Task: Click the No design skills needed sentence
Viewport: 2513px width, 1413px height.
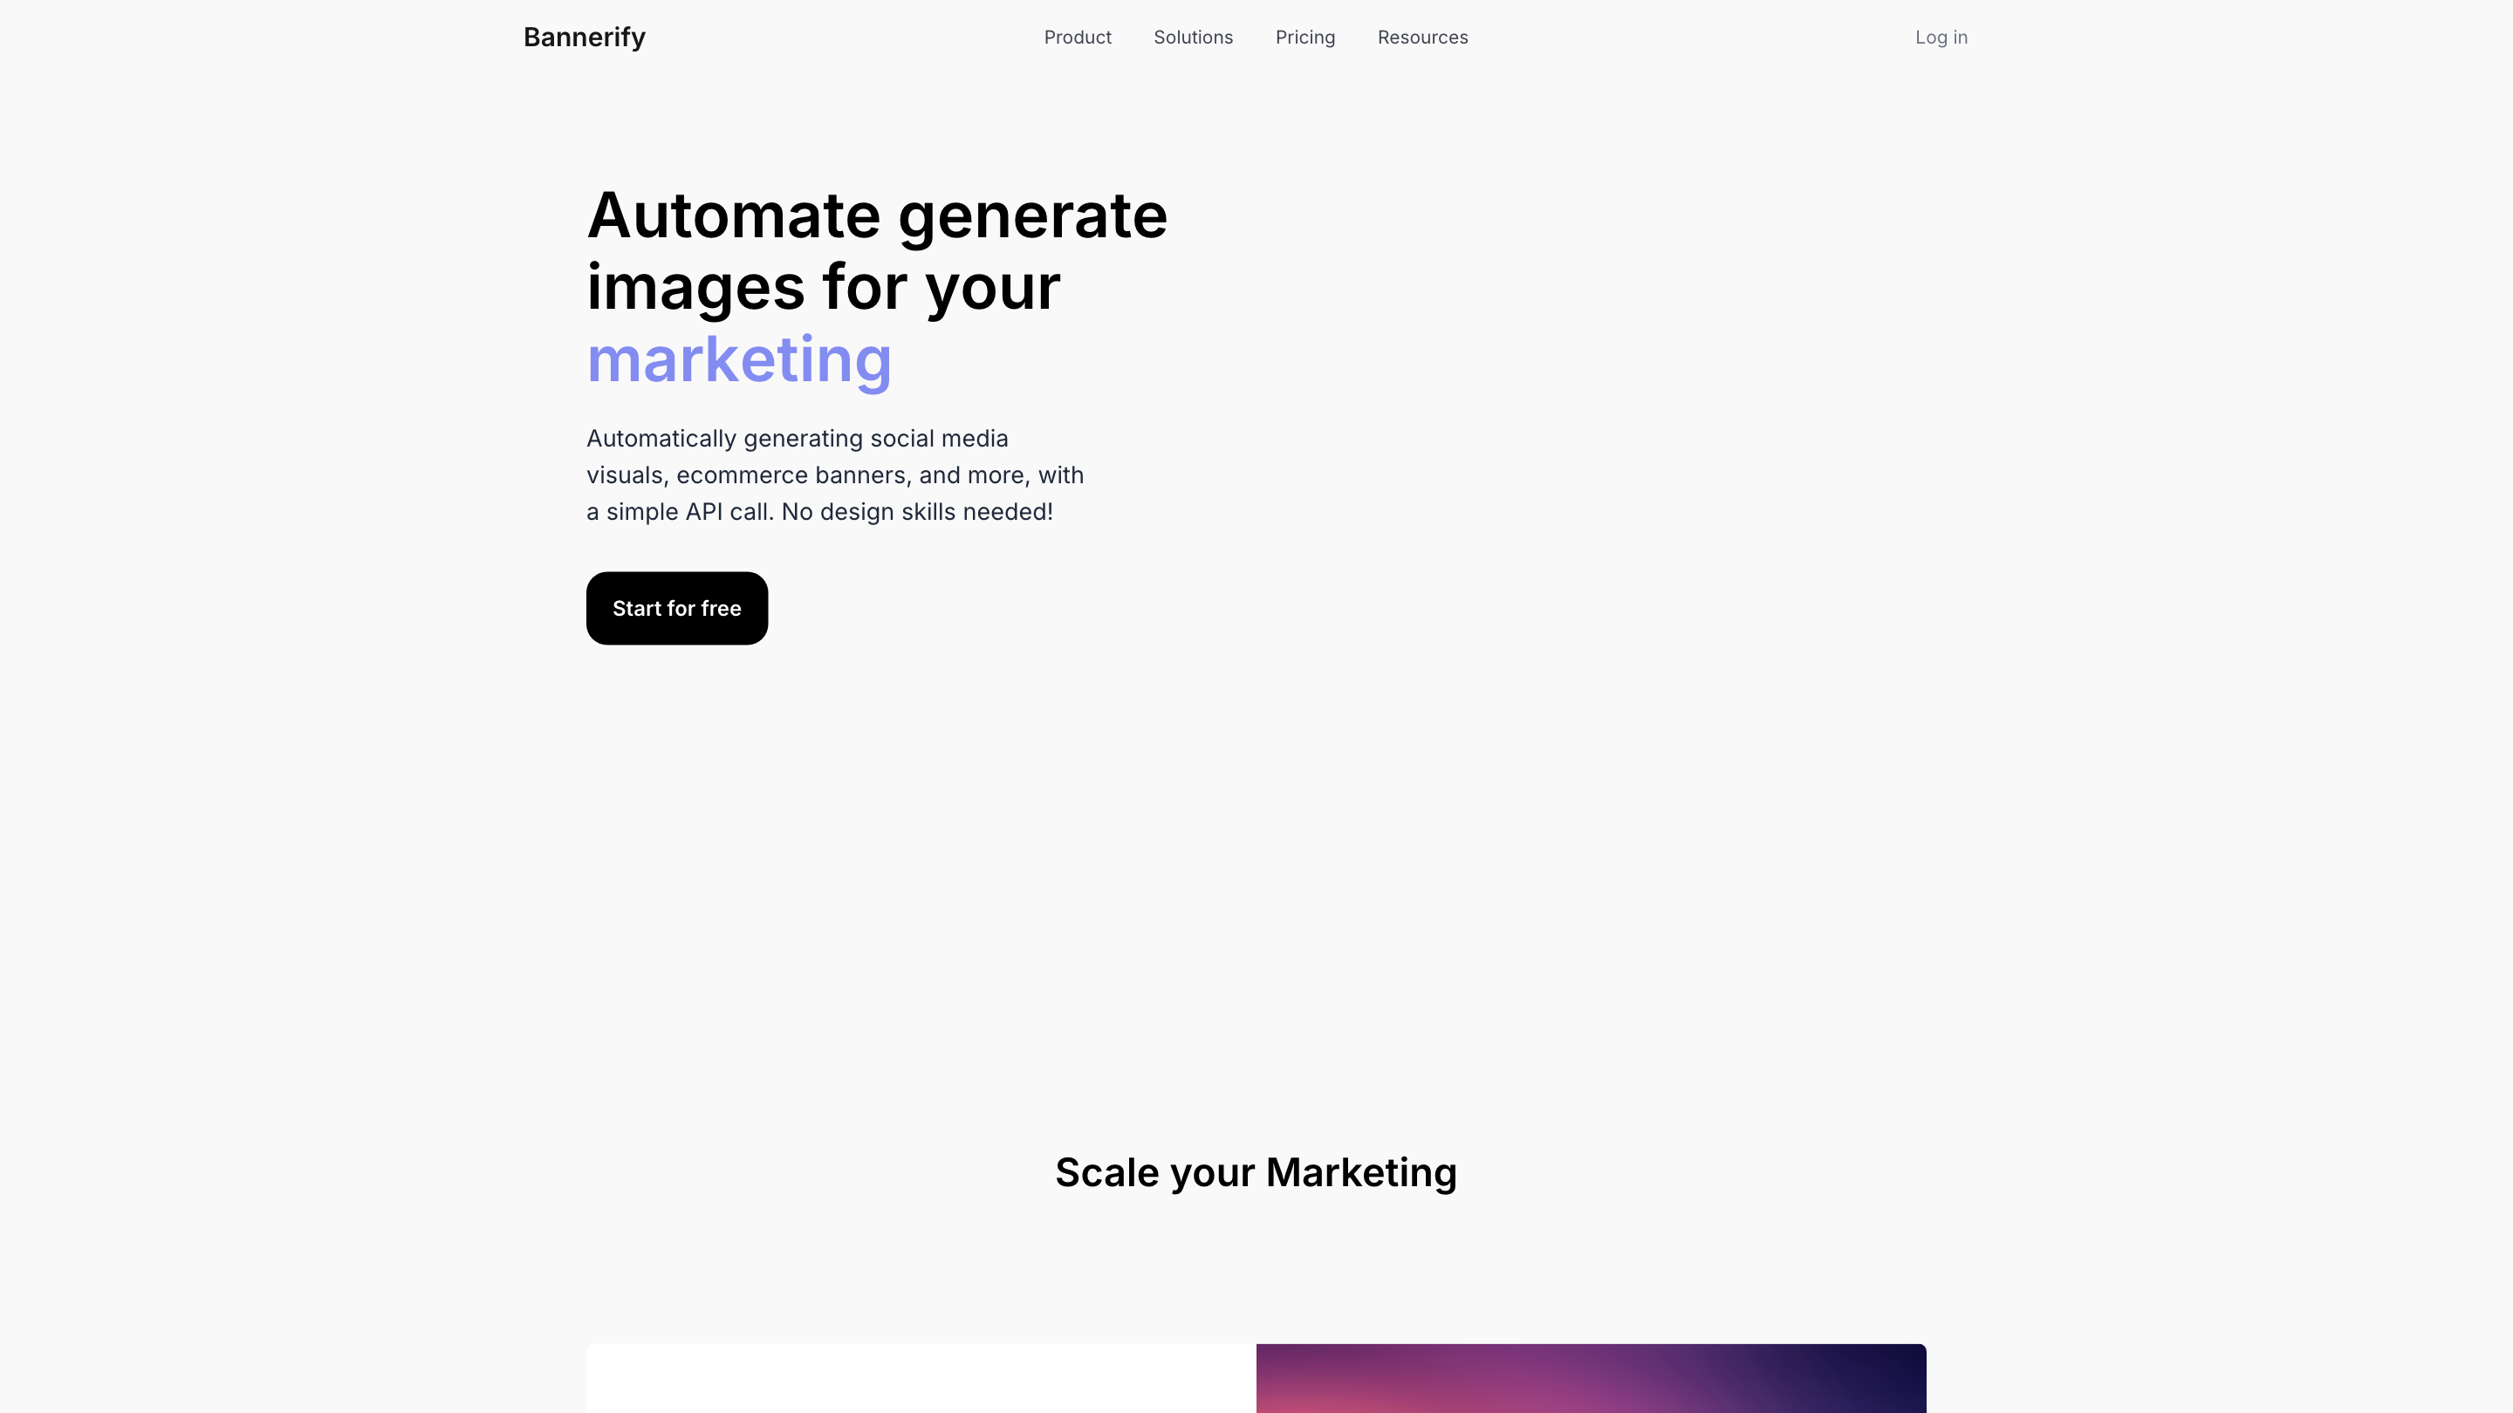Action: 917,512
